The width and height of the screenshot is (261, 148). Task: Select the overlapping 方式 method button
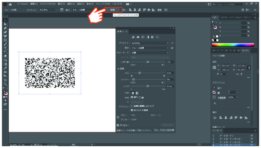tap(137, 93)
